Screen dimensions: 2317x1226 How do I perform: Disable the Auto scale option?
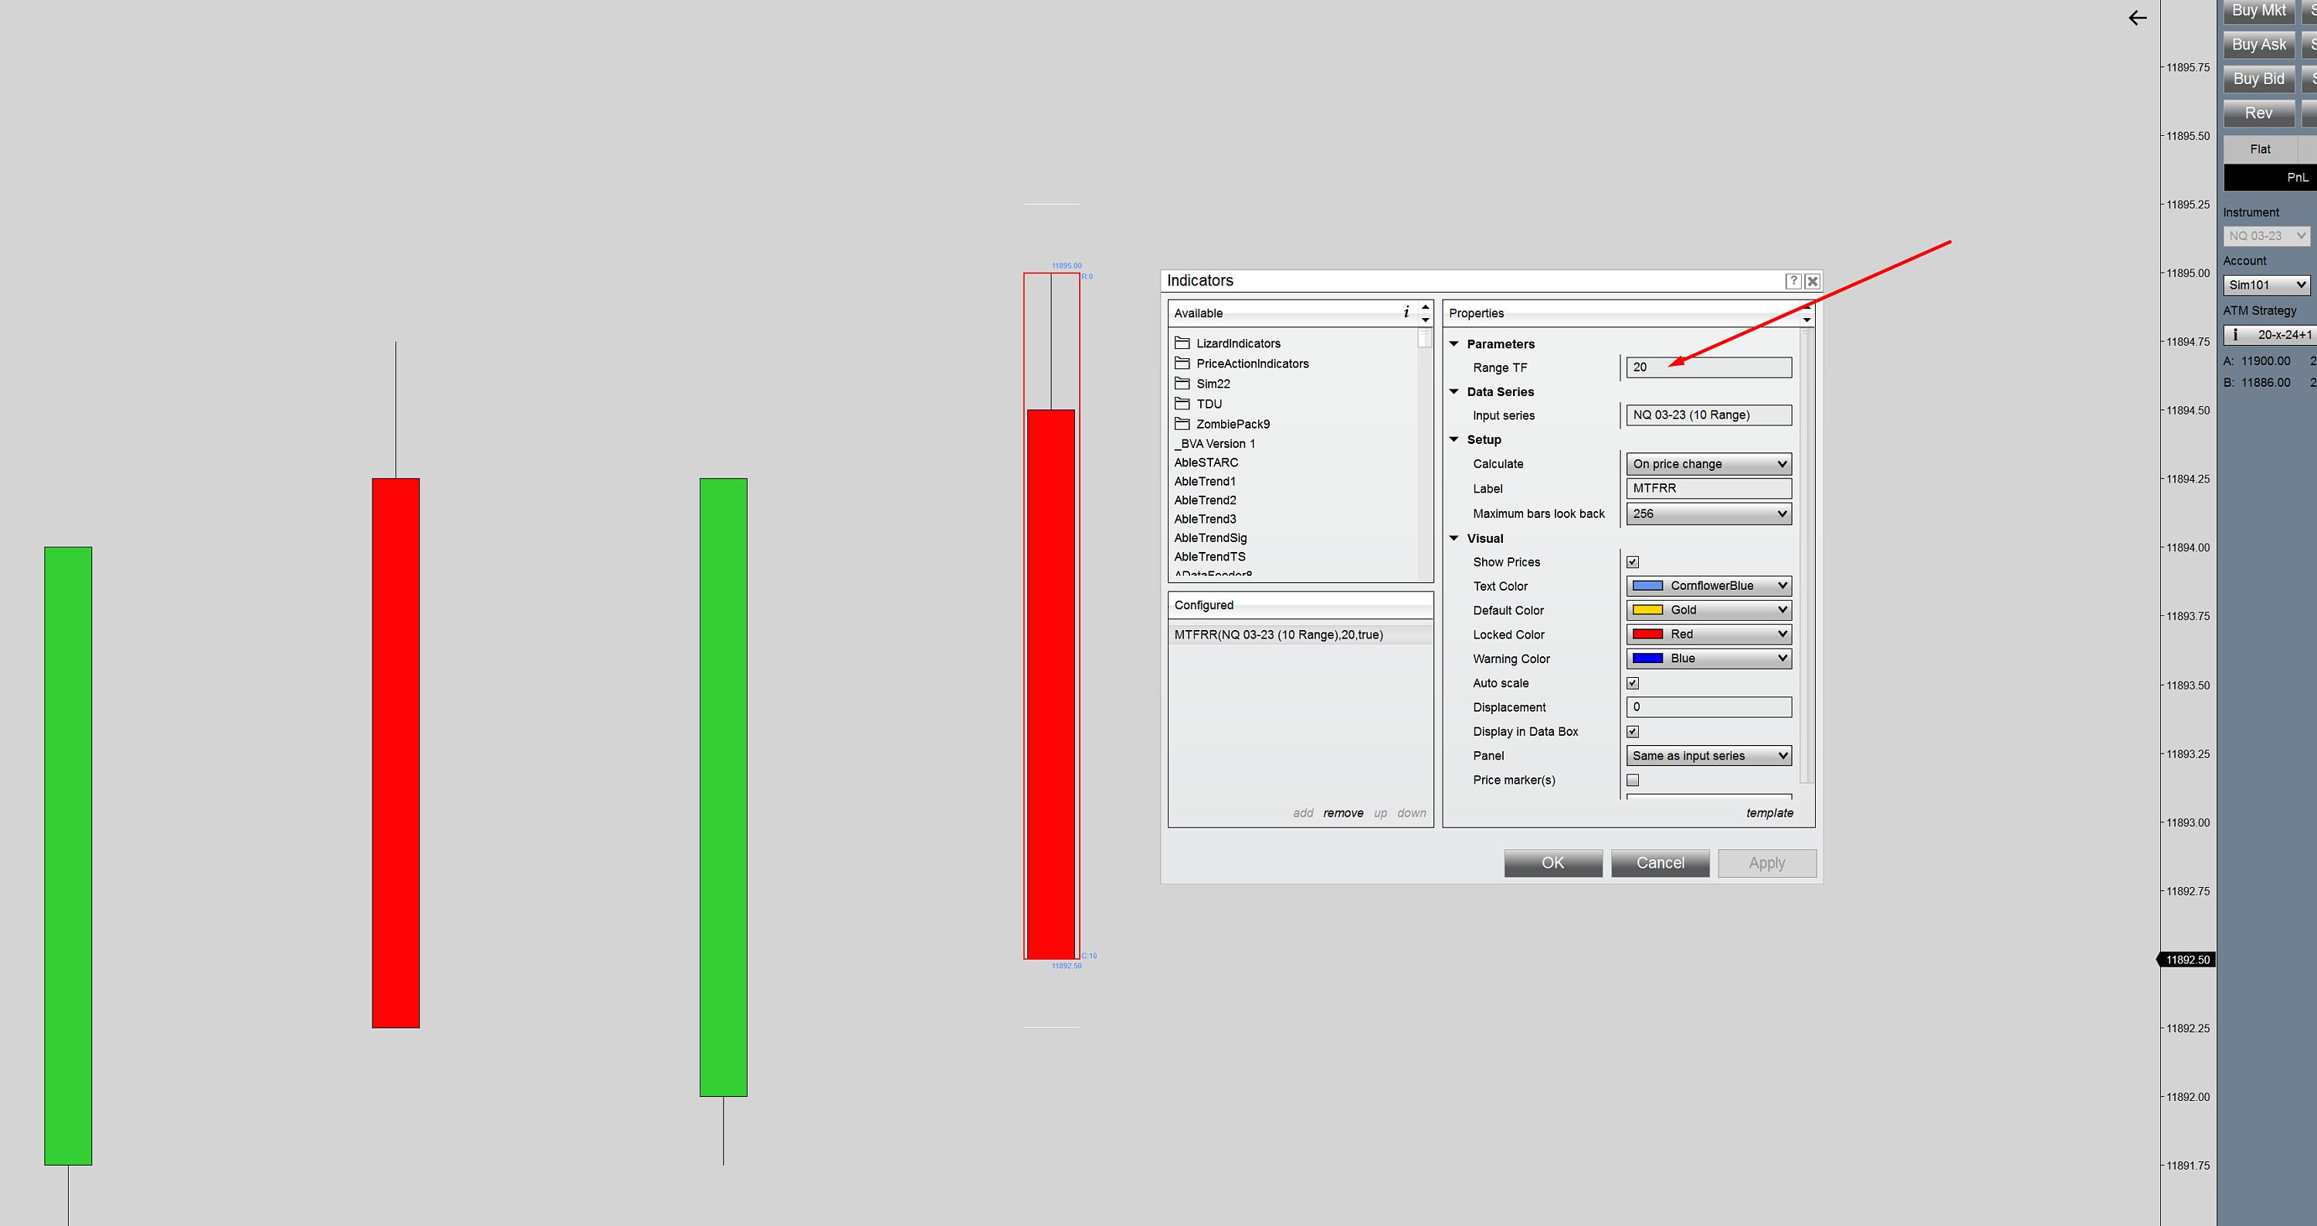1633,682
